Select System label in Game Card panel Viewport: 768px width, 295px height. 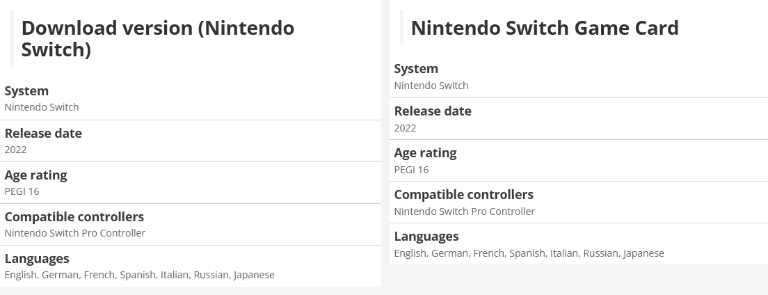click(x=416, y=69)
